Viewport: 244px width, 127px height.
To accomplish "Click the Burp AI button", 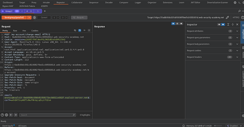I will point(79,17).
